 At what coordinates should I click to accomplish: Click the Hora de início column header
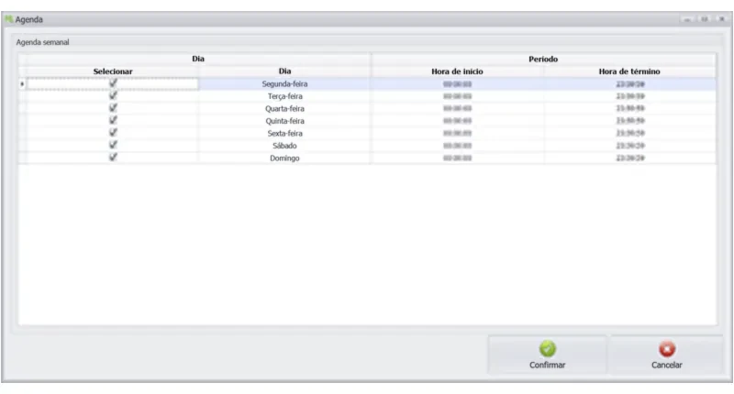(x=457, y=71)
